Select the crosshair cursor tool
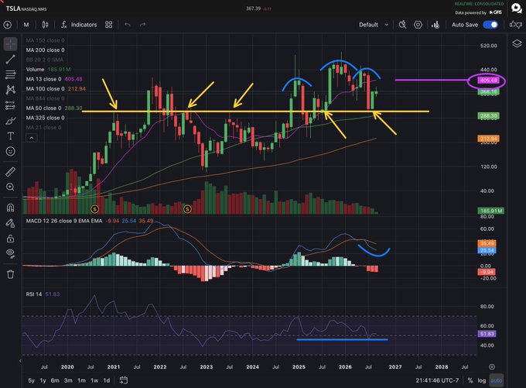The image size is (526, 388). [x=10, y=44]
